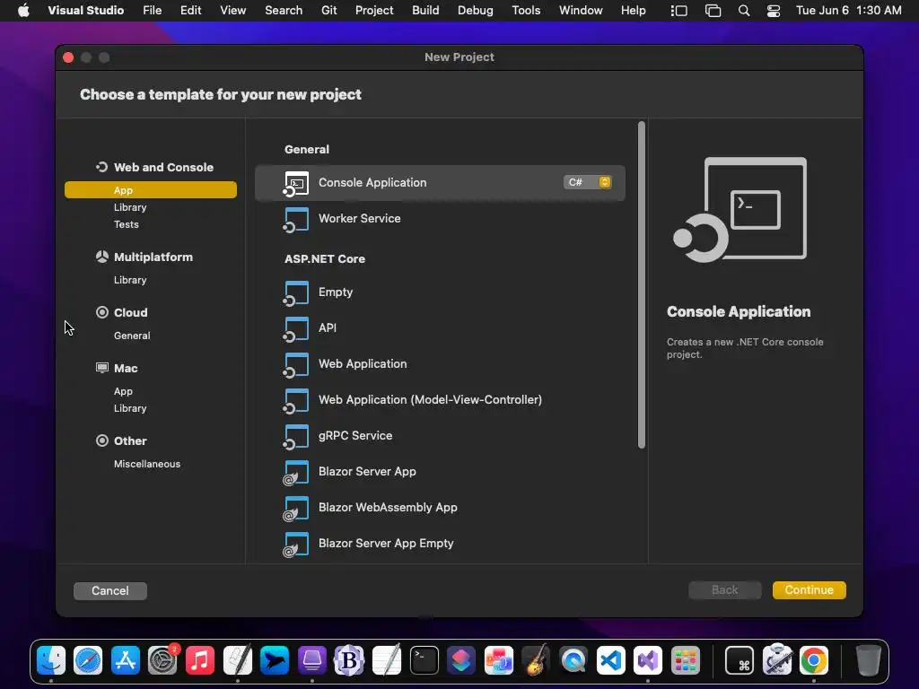Open Automator from the dock
The image size is (919, 689).
click(777, 661)
